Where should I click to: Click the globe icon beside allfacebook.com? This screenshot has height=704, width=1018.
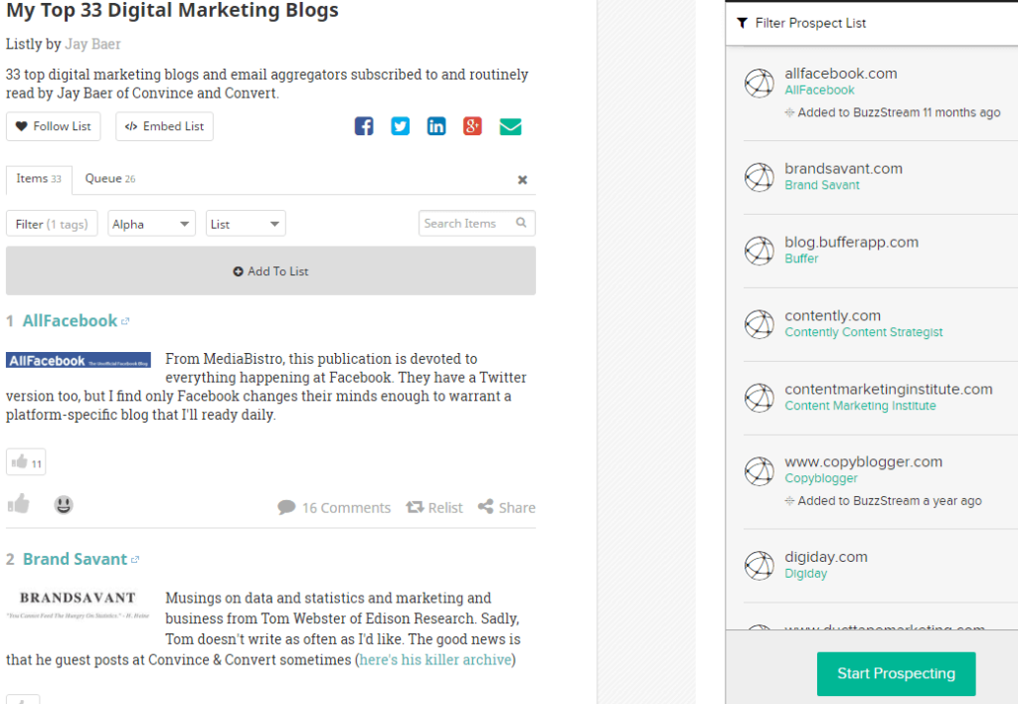pyautogui.click(x=760, y=83)
